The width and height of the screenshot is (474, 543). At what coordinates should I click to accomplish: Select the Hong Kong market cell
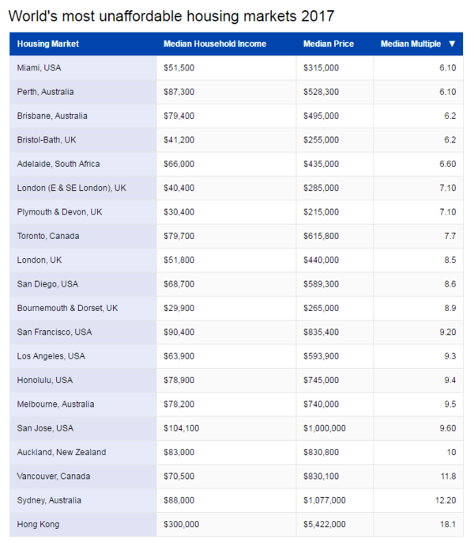tap(38, 524)
